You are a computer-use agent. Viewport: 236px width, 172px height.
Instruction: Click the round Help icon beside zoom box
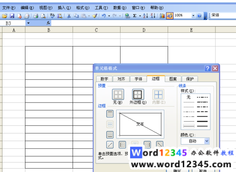(x=199, y=16)
